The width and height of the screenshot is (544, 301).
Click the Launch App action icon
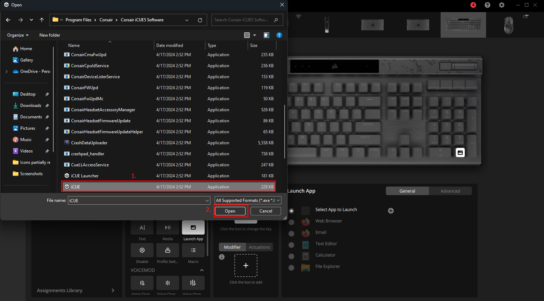pyautogui.click(x=193, y=228)
